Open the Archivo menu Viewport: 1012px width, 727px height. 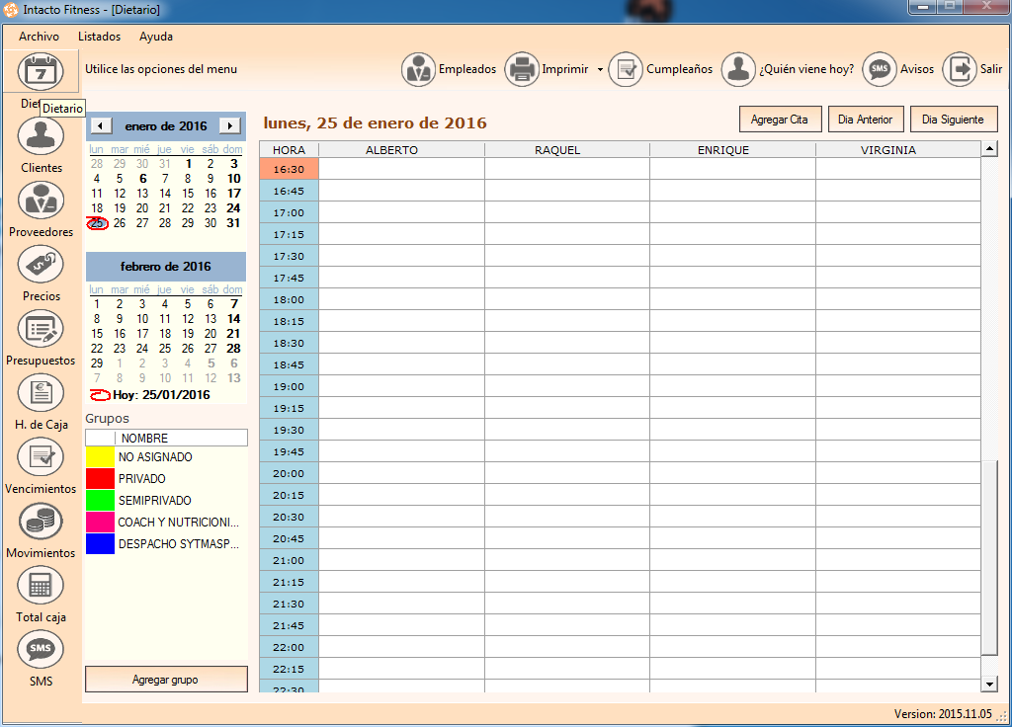[39, 37]
